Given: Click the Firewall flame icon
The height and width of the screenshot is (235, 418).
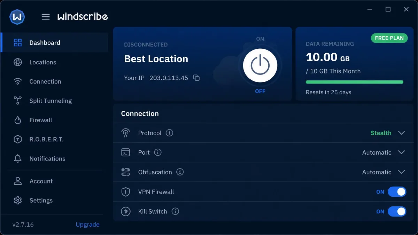Looking at the screenshot, I should click(18, 120).
